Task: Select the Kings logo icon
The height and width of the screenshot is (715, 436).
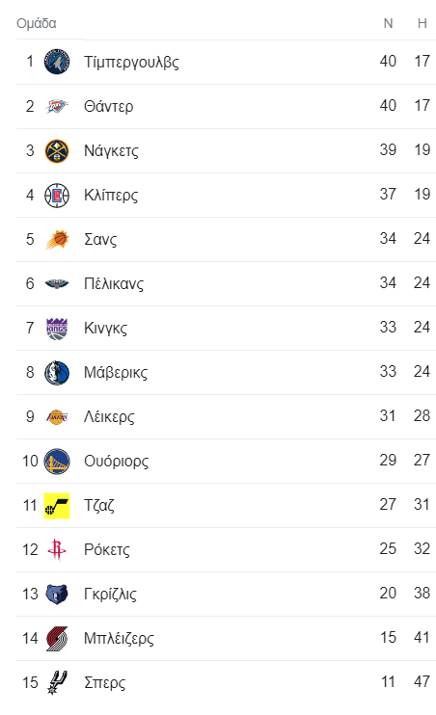Action: pos(57,328)
